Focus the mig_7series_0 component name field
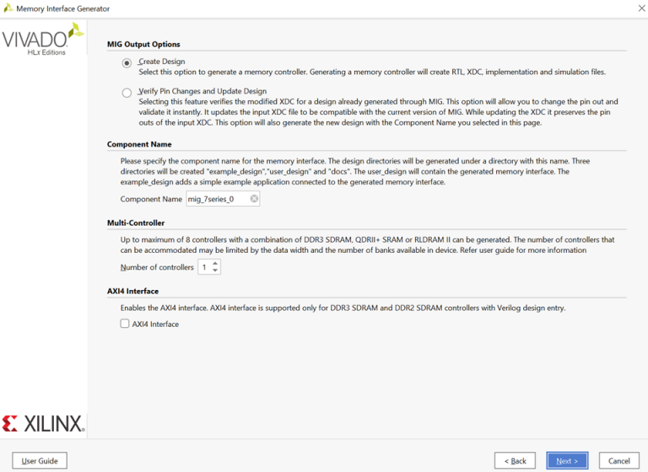 (216, 199)
